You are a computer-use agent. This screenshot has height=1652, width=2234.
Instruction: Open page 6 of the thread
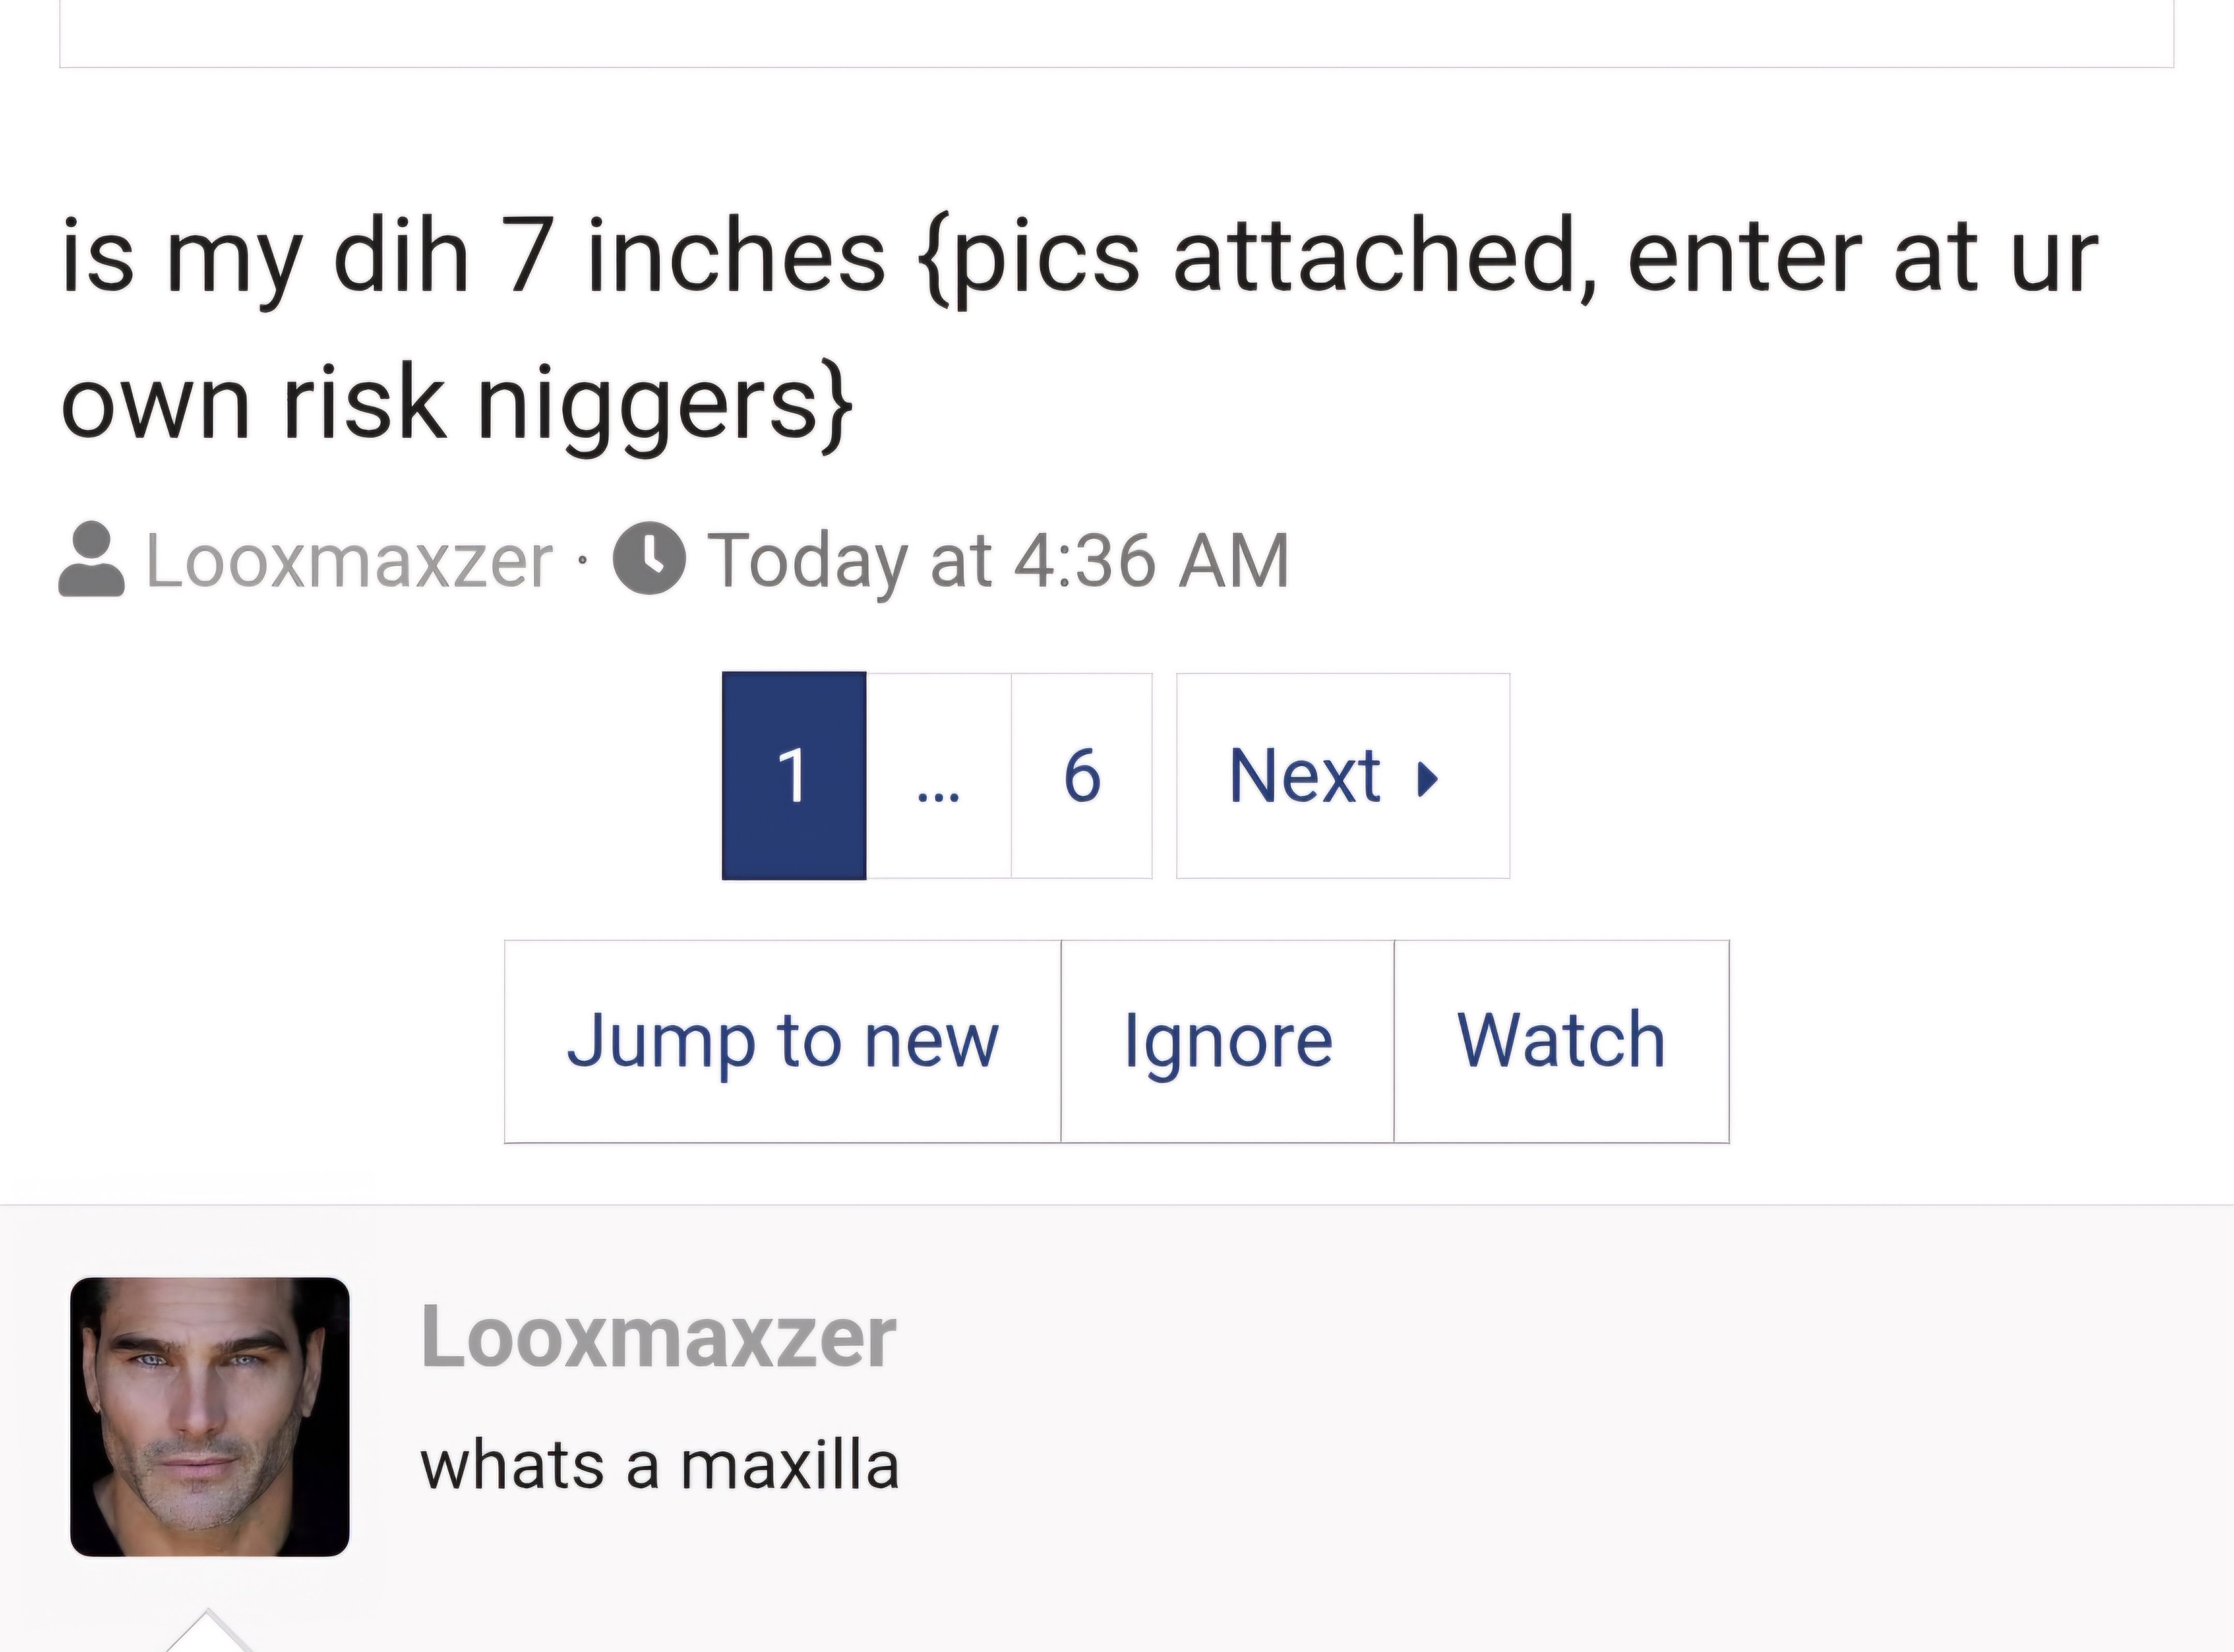point(1083,776)
